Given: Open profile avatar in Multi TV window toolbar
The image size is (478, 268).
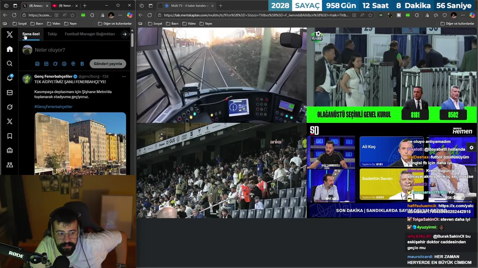Looking at the screenshot, I should click(454, 15).
